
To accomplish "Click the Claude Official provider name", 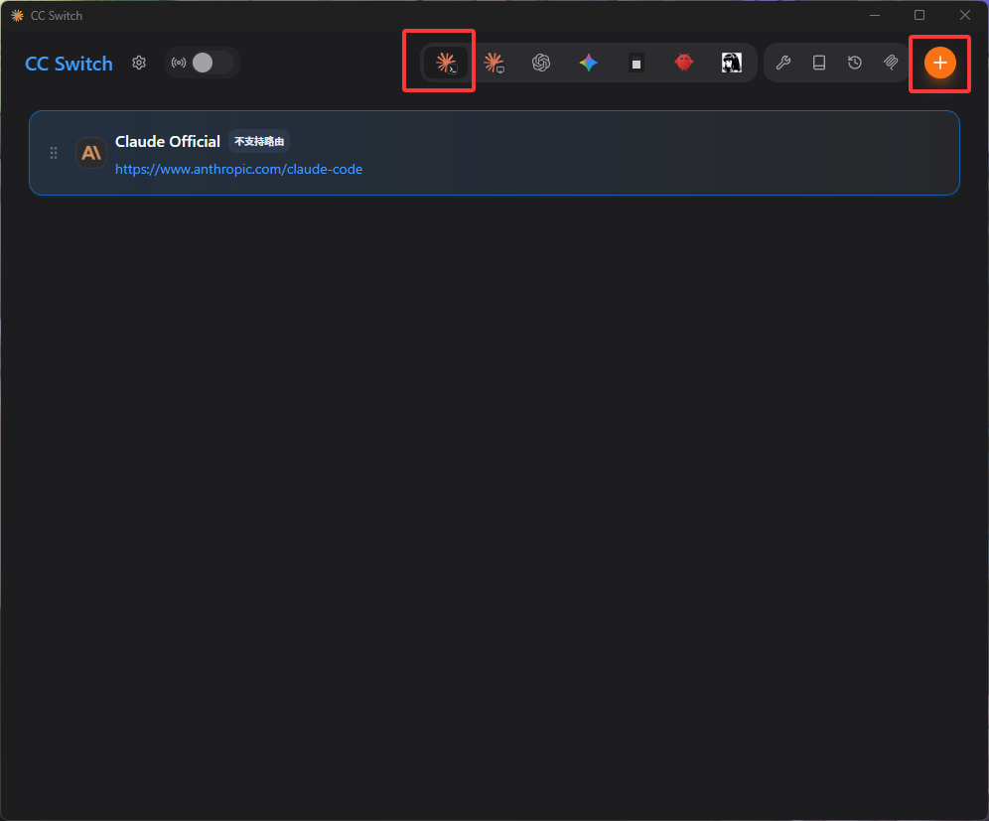I will (x=167, y=141).
